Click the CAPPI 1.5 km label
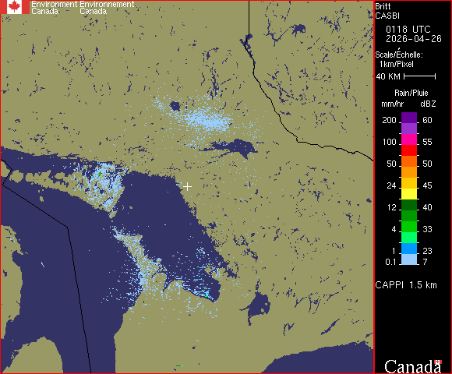 tap(406, 285)
